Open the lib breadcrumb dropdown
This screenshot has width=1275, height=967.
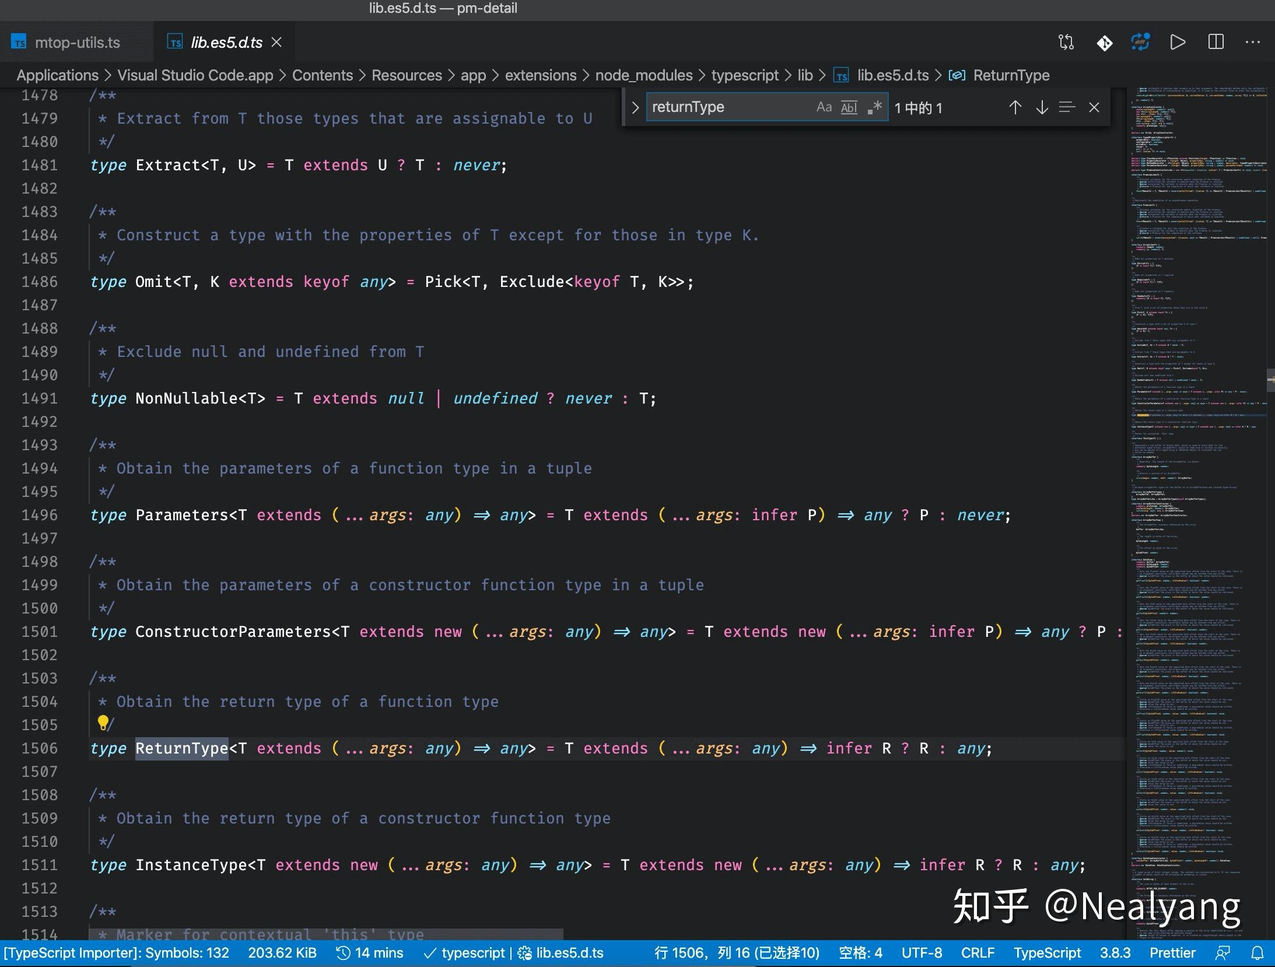coord(805,75)
